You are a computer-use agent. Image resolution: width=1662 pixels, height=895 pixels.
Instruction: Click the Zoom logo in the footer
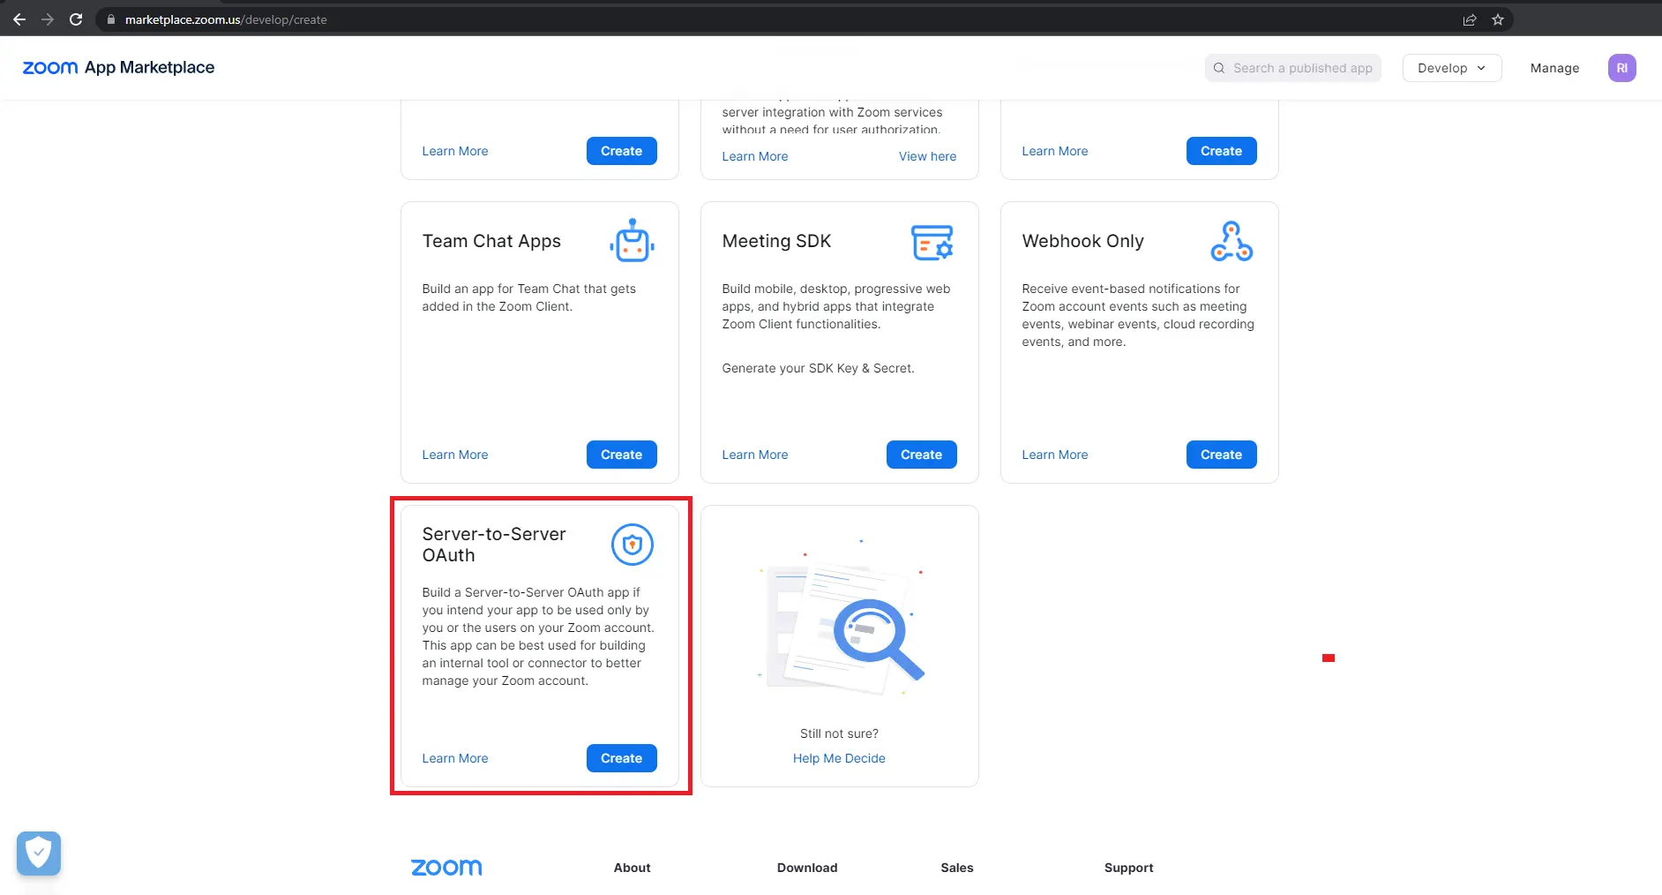[x=446, y=868]
